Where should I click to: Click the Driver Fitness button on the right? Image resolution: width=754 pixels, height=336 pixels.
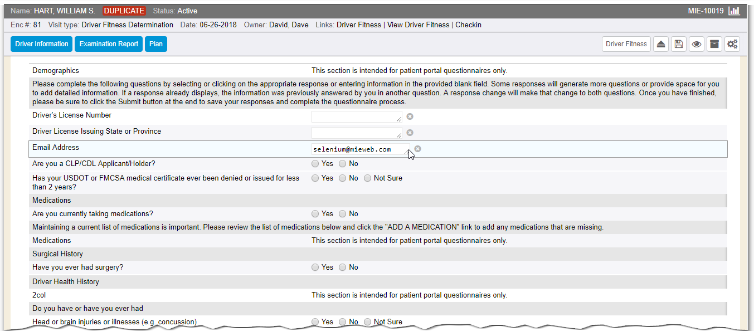click(626, 44)
